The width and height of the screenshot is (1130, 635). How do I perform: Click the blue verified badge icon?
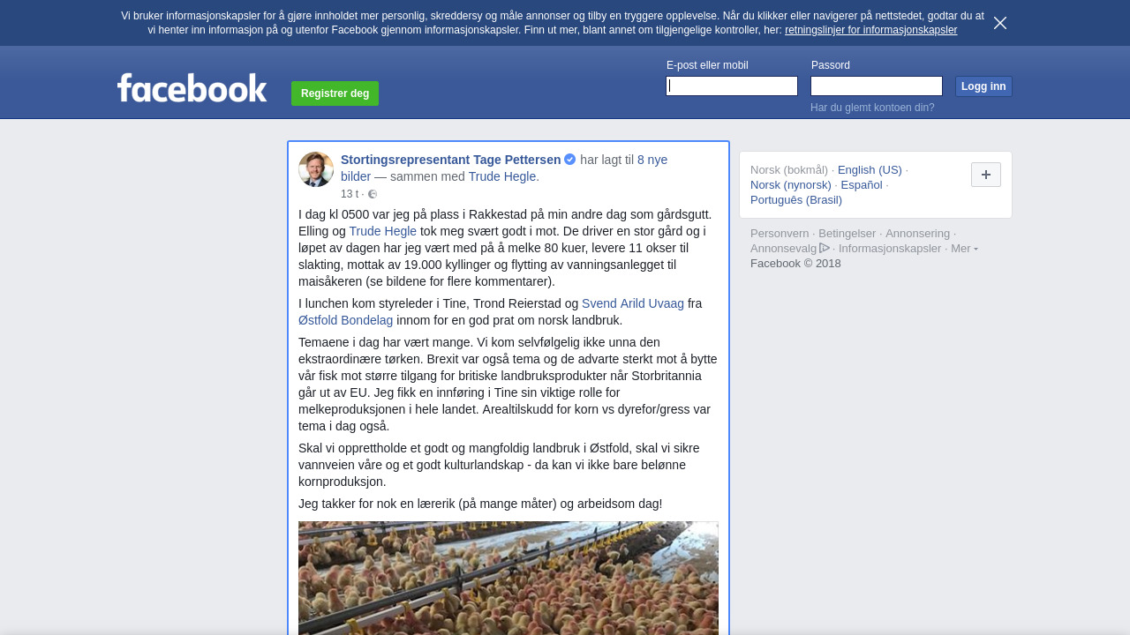(x=570, y=160)
